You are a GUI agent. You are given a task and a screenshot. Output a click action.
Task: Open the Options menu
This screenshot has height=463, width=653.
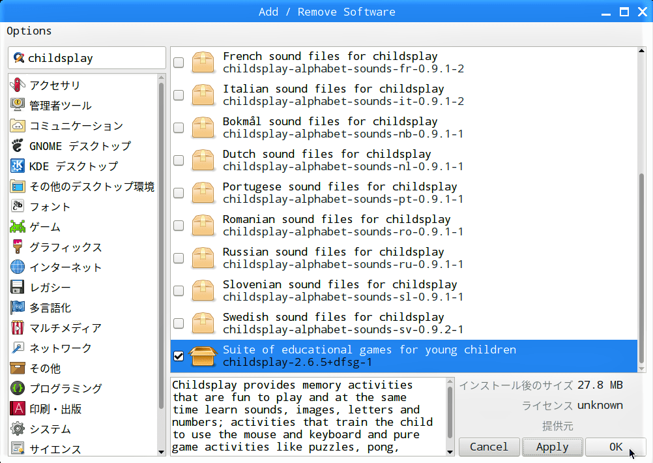click(29, 31)
